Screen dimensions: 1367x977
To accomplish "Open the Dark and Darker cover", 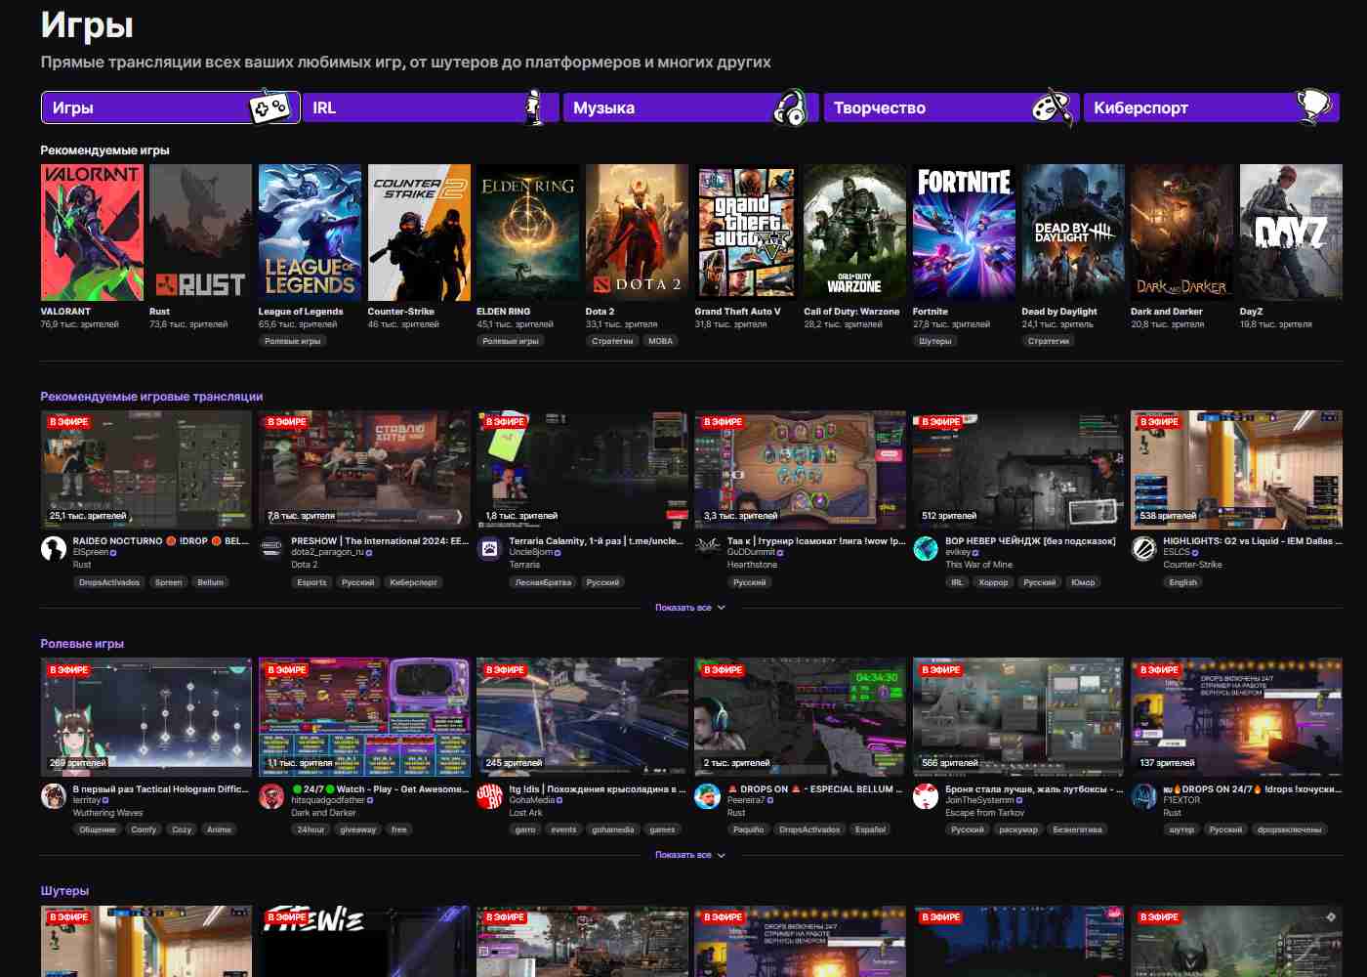I will tap(1181, 233).
